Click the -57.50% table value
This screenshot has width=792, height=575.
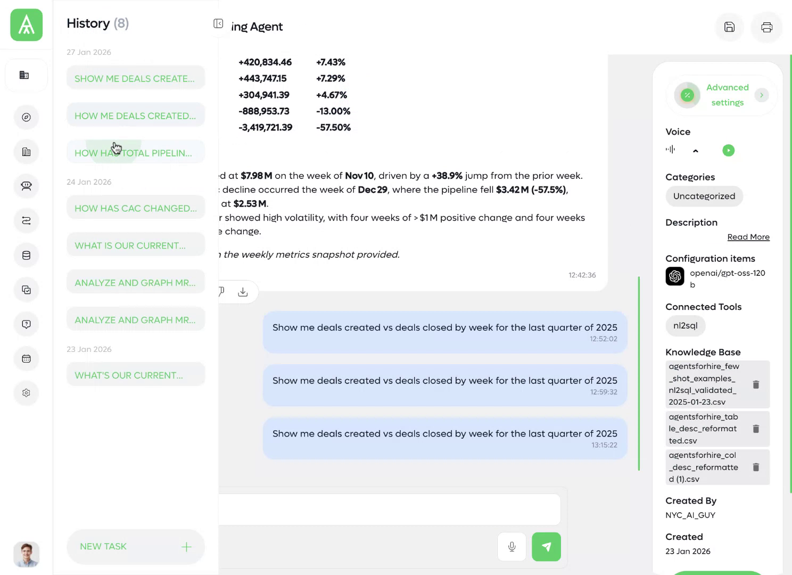[333, 127]
